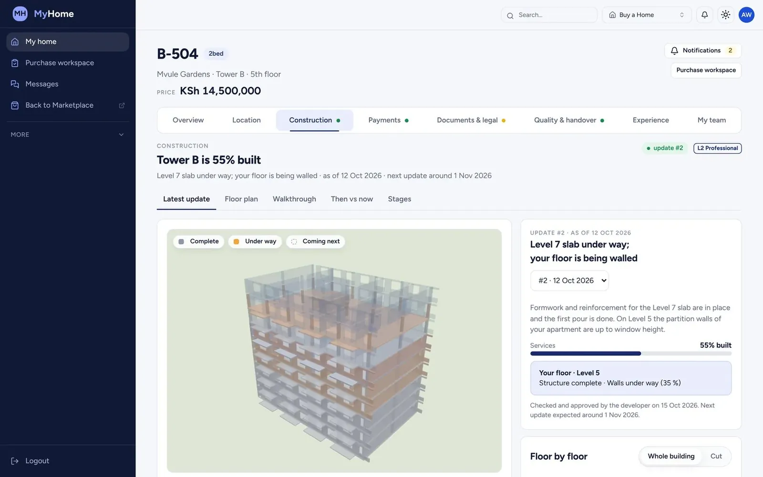Toggle the Complete legend chip

pyautogui.click(x=198, y=241)
